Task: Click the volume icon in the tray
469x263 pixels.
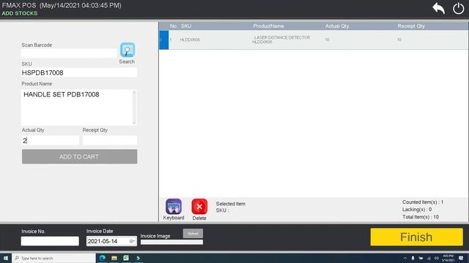Action: [x=437, y=258]
